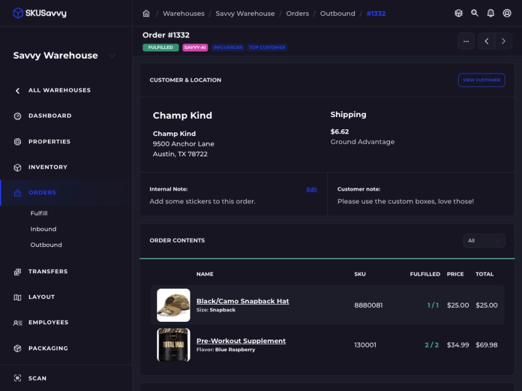This screenshot has height=391, width=522.
Task: Click the home icon in breadcrumb
Action: (146, 13)
